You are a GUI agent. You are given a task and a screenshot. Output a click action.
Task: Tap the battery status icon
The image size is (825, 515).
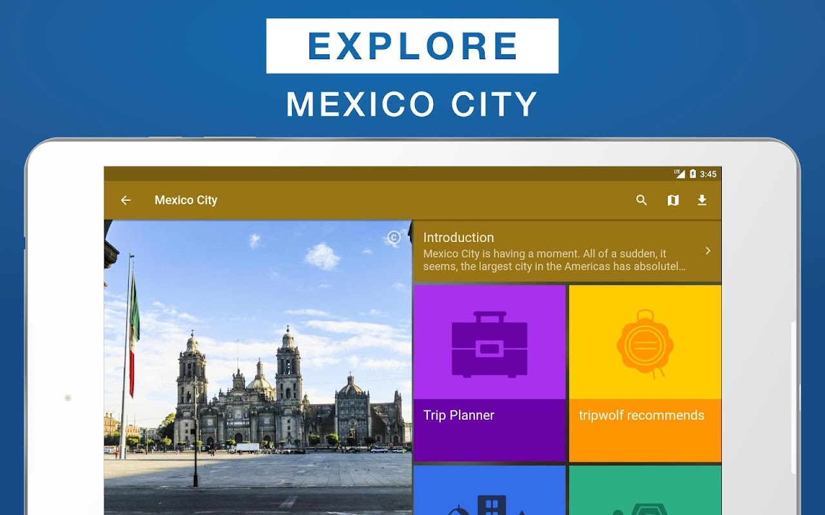tap(693, 174)
